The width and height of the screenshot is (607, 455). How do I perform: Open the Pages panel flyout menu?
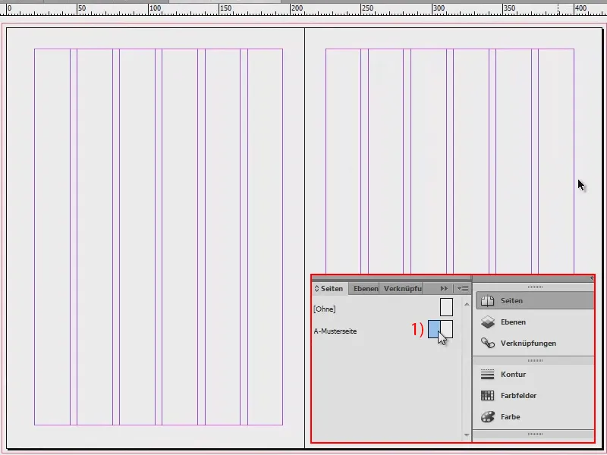(x=463, y=288)
